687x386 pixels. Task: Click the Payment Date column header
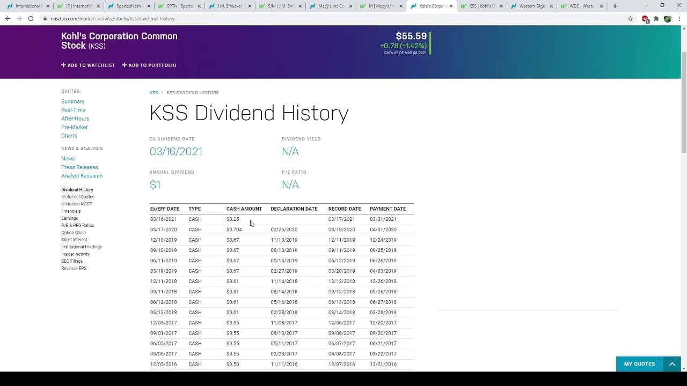click(388, 209)
